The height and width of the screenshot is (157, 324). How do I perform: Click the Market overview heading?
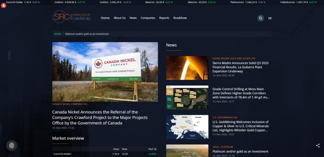tap(68, 138)
